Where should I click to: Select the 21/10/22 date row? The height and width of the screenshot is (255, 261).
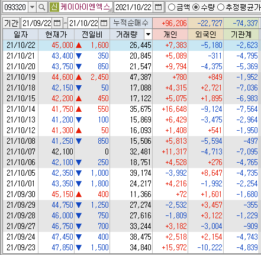click(x=131, y=46)
